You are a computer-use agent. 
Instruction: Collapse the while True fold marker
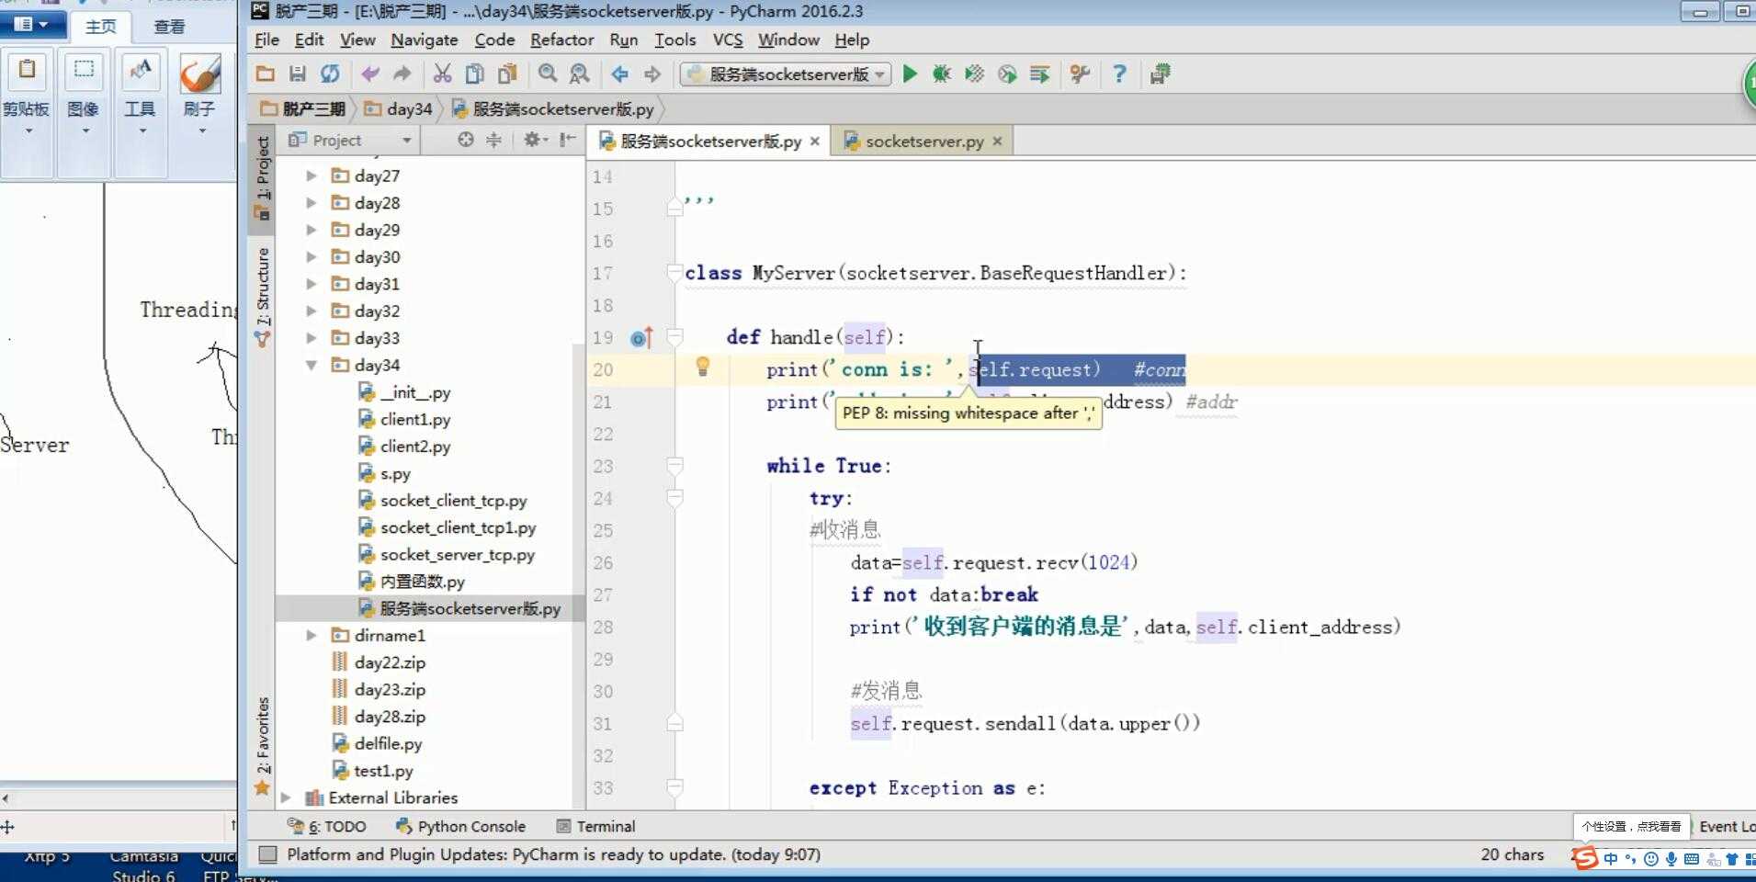pyautogui.click(x=674, y=466)
